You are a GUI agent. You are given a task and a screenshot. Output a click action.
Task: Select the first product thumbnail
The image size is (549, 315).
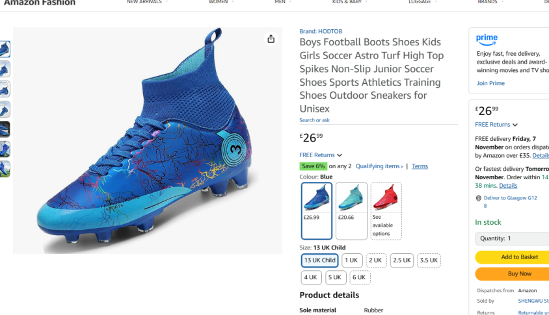coord(5,49)
